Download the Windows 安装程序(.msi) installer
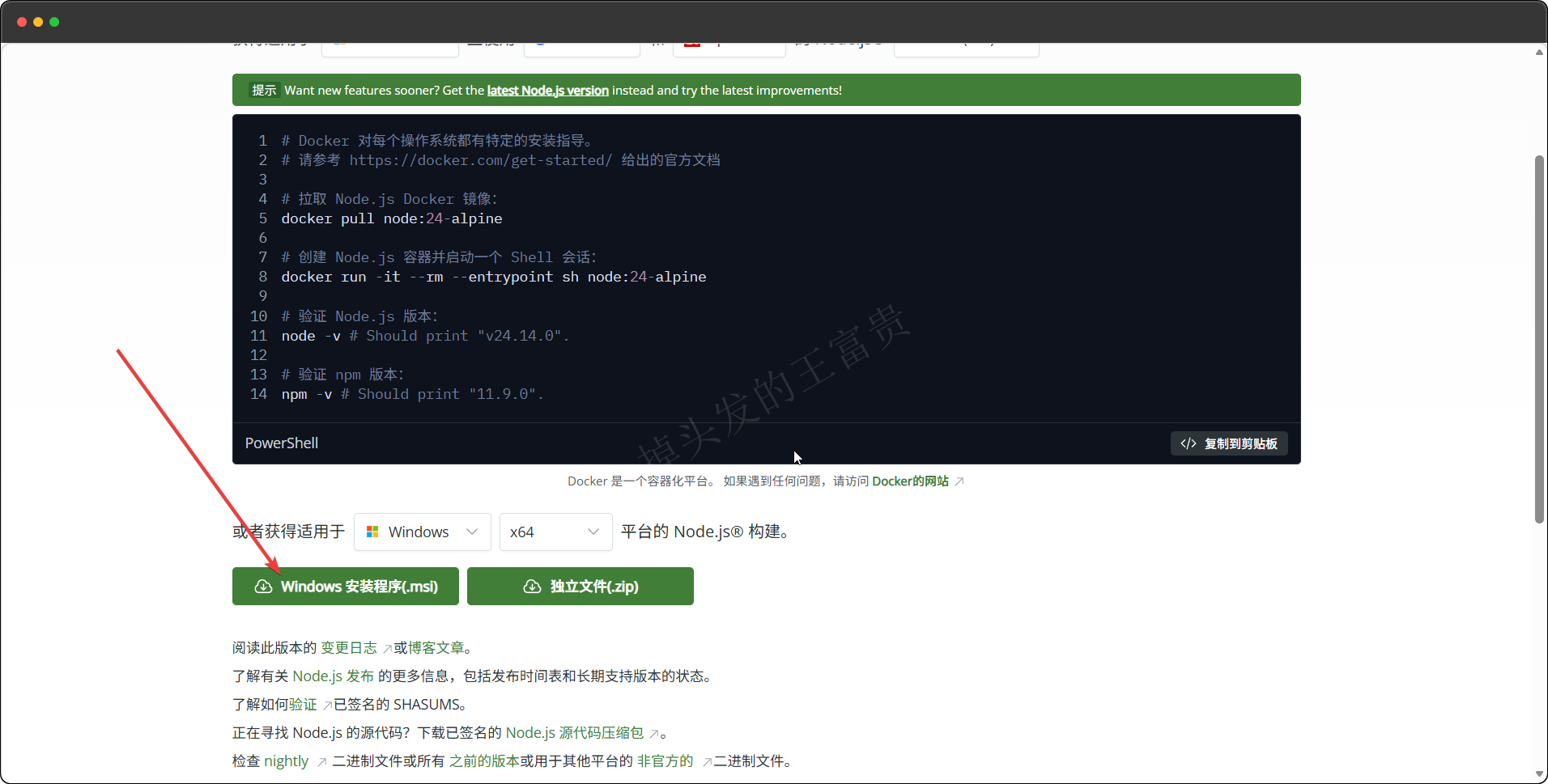 (x=346, y=586)
